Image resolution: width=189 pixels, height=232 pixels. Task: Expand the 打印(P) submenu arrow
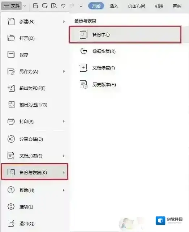point(64,122)
